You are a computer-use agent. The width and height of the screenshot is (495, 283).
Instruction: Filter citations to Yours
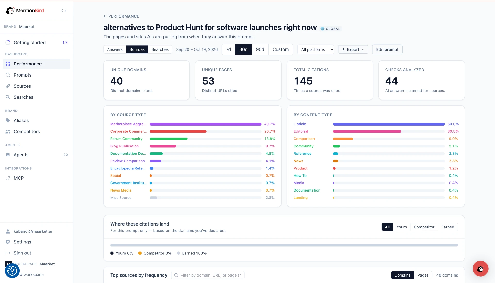pos(401,227)
